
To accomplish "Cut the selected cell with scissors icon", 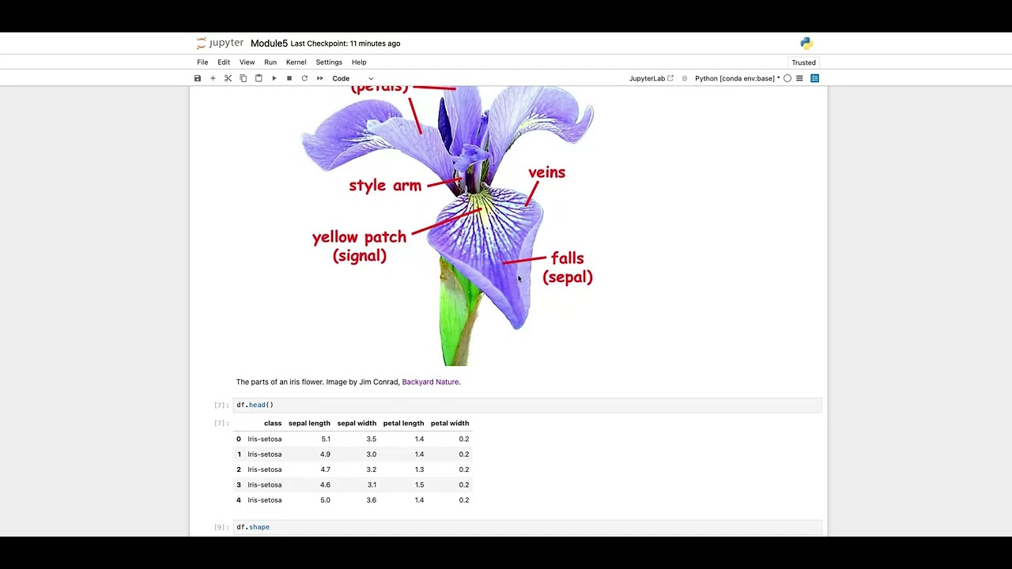I will (228, 78).
